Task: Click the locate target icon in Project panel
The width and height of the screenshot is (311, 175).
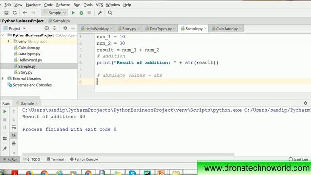Action: (x=47, y=28)
